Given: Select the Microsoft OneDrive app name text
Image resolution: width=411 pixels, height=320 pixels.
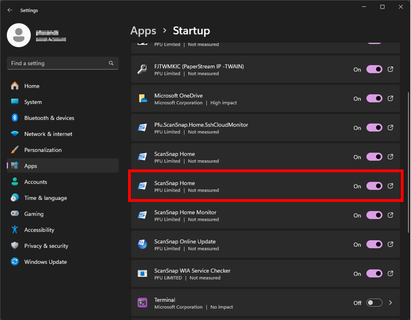Looking at the screenshot, I should coord(178,96).
